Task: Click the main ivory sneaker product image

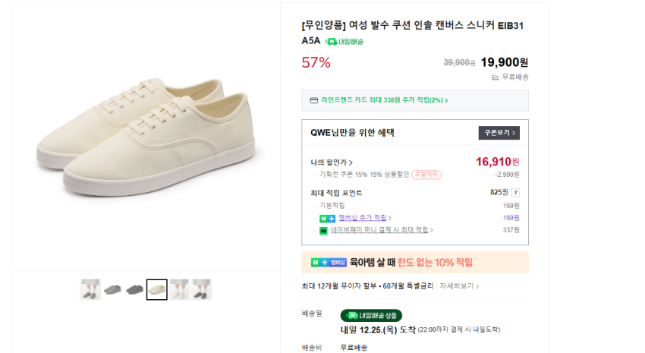Action: 144,137
